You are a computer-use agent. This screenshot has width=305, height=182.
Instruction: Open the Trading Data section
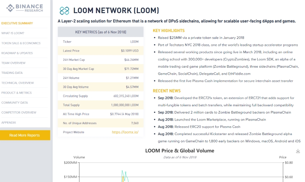point(12,73)
